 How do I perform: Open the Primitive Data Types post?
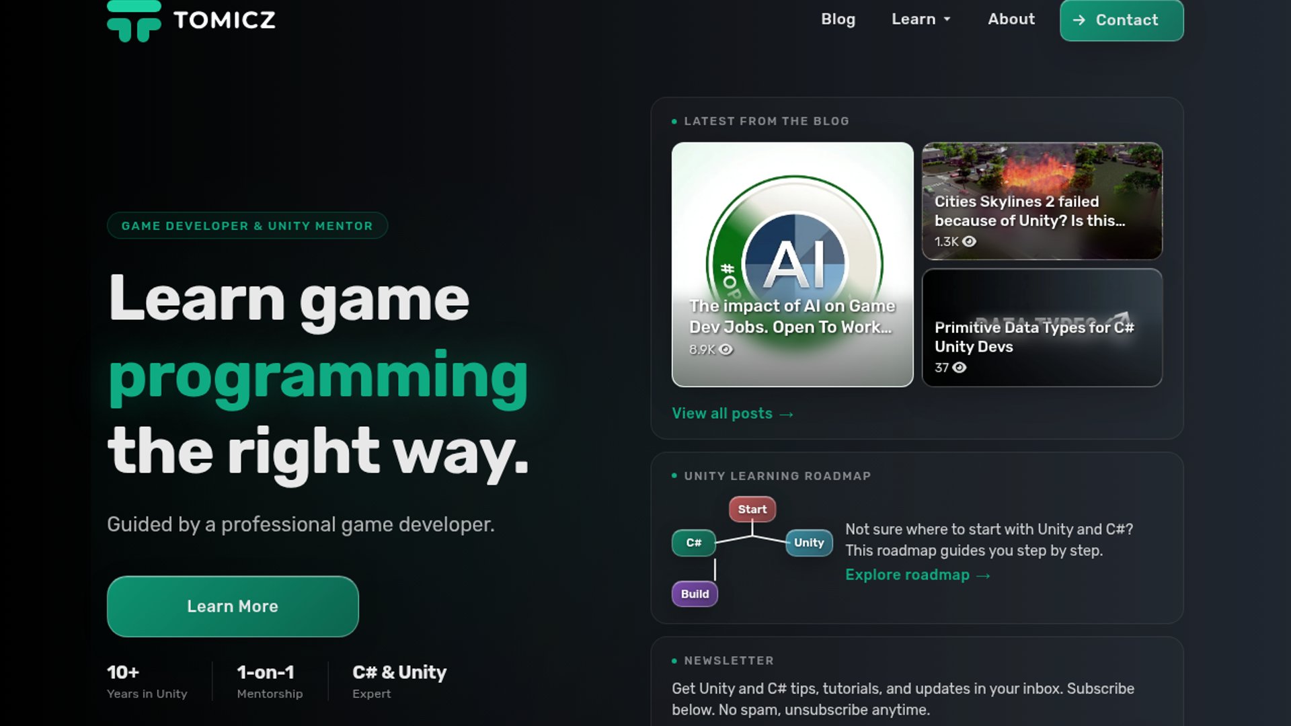(1042, 328)
